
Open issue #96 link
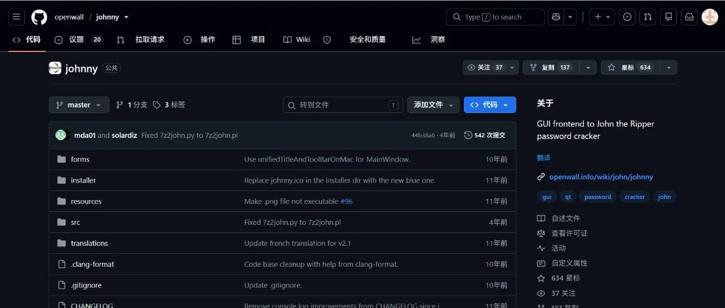click(346, 201)
